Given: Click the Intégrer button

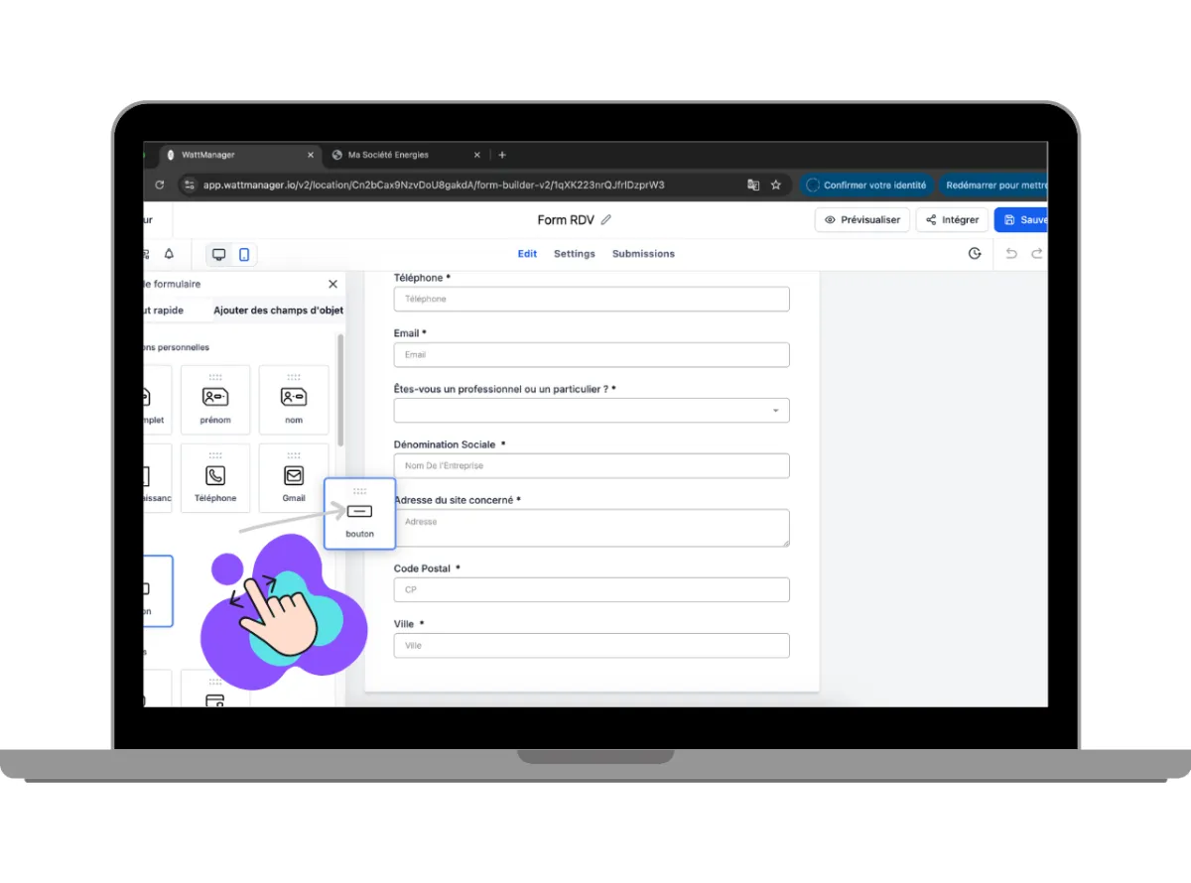Looking at the screenshot, I should (x=952, y=220).
